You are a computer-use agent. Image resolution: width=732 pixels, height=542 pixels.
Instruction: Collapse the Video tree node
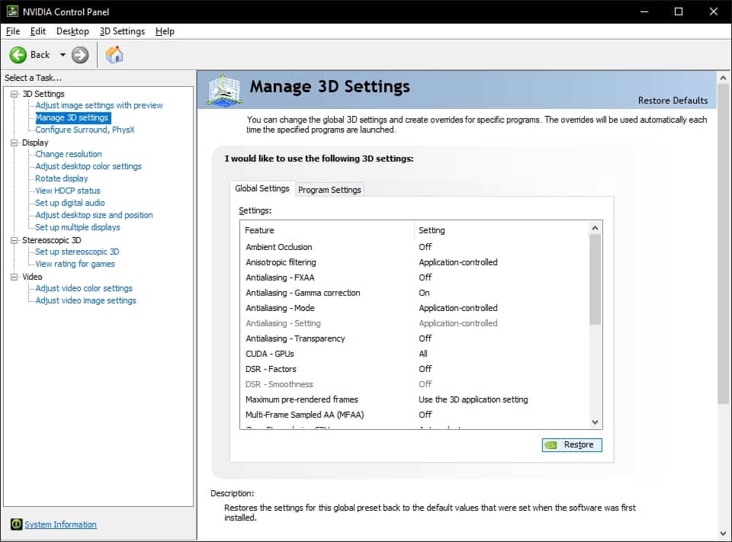[x=14, y=277]
